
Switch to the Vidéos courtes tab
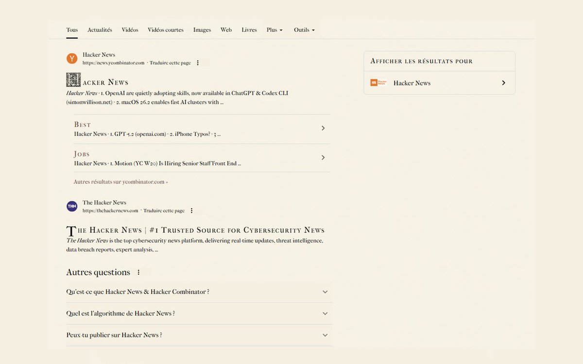click(x=166, y=30)
